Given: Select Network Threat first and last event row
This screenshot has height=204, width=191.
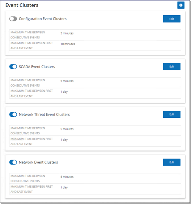Looking at the screenshot, I should pyautogui.click(x=95, y=141).
